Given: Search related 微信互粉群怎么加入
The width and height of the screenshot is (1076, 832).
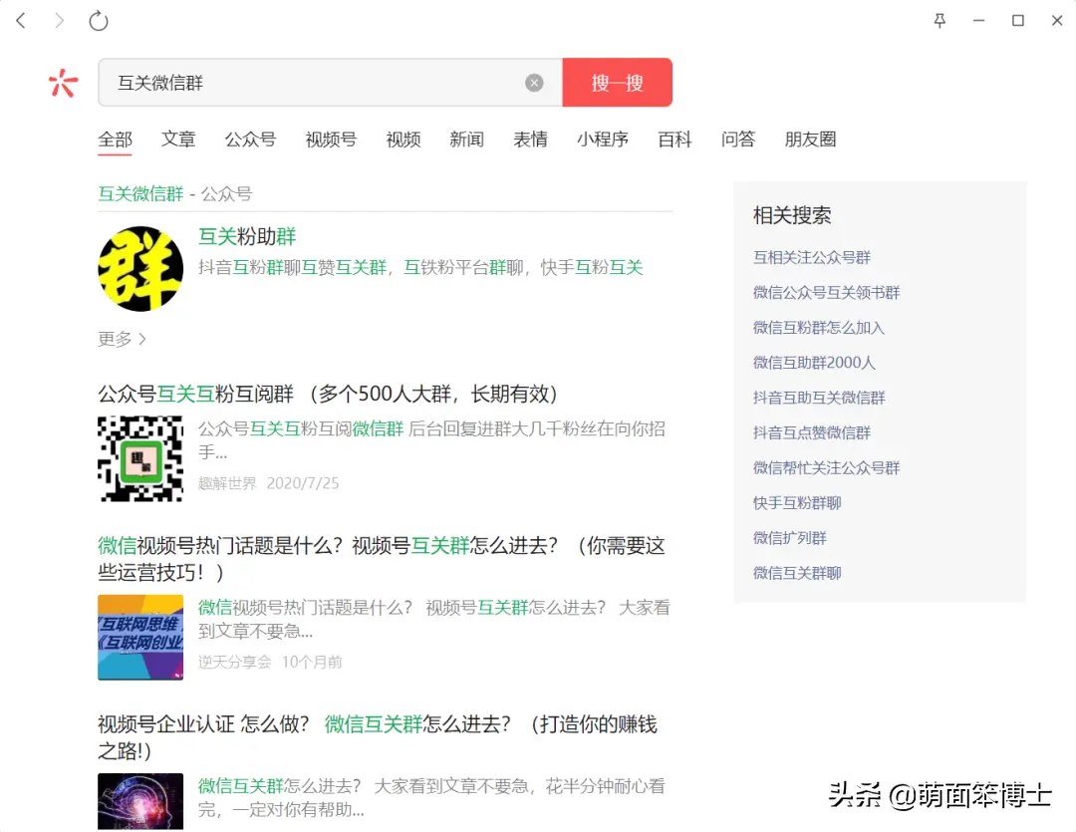Looking at the screenshot, I should click(819, 328).
